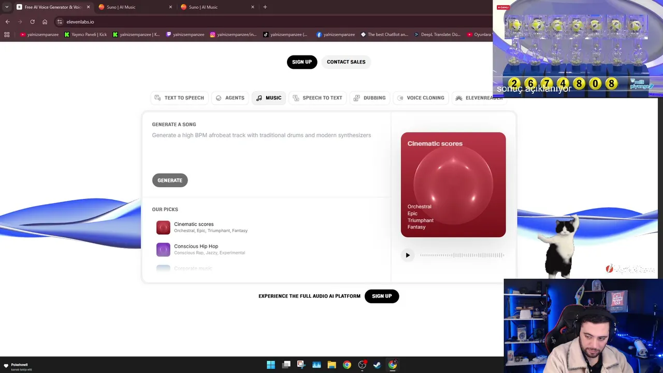Reload the current page
Image resolution: width=663 pixels, height=373 pixels.
tap(32, 22)
